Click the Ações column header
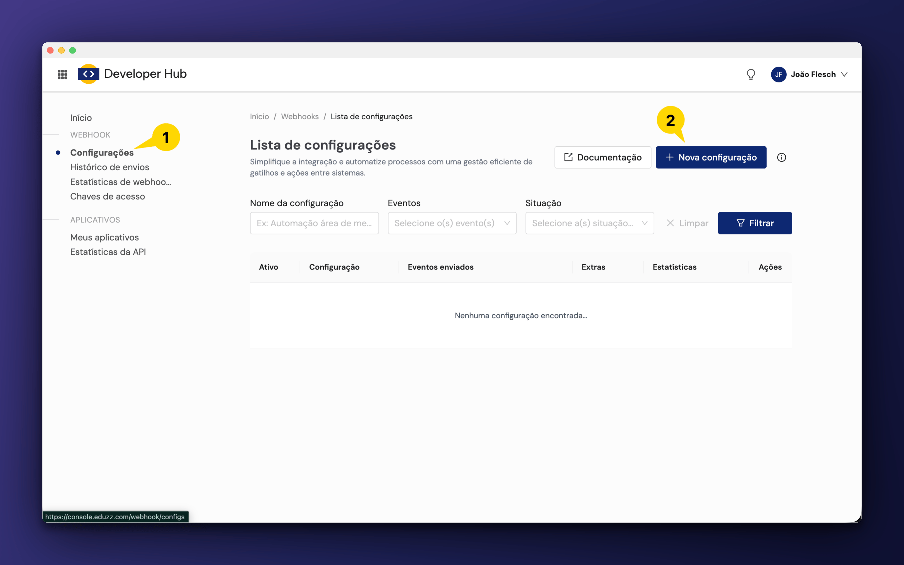This screenshot has height=565, width=904. coord(770,267)
